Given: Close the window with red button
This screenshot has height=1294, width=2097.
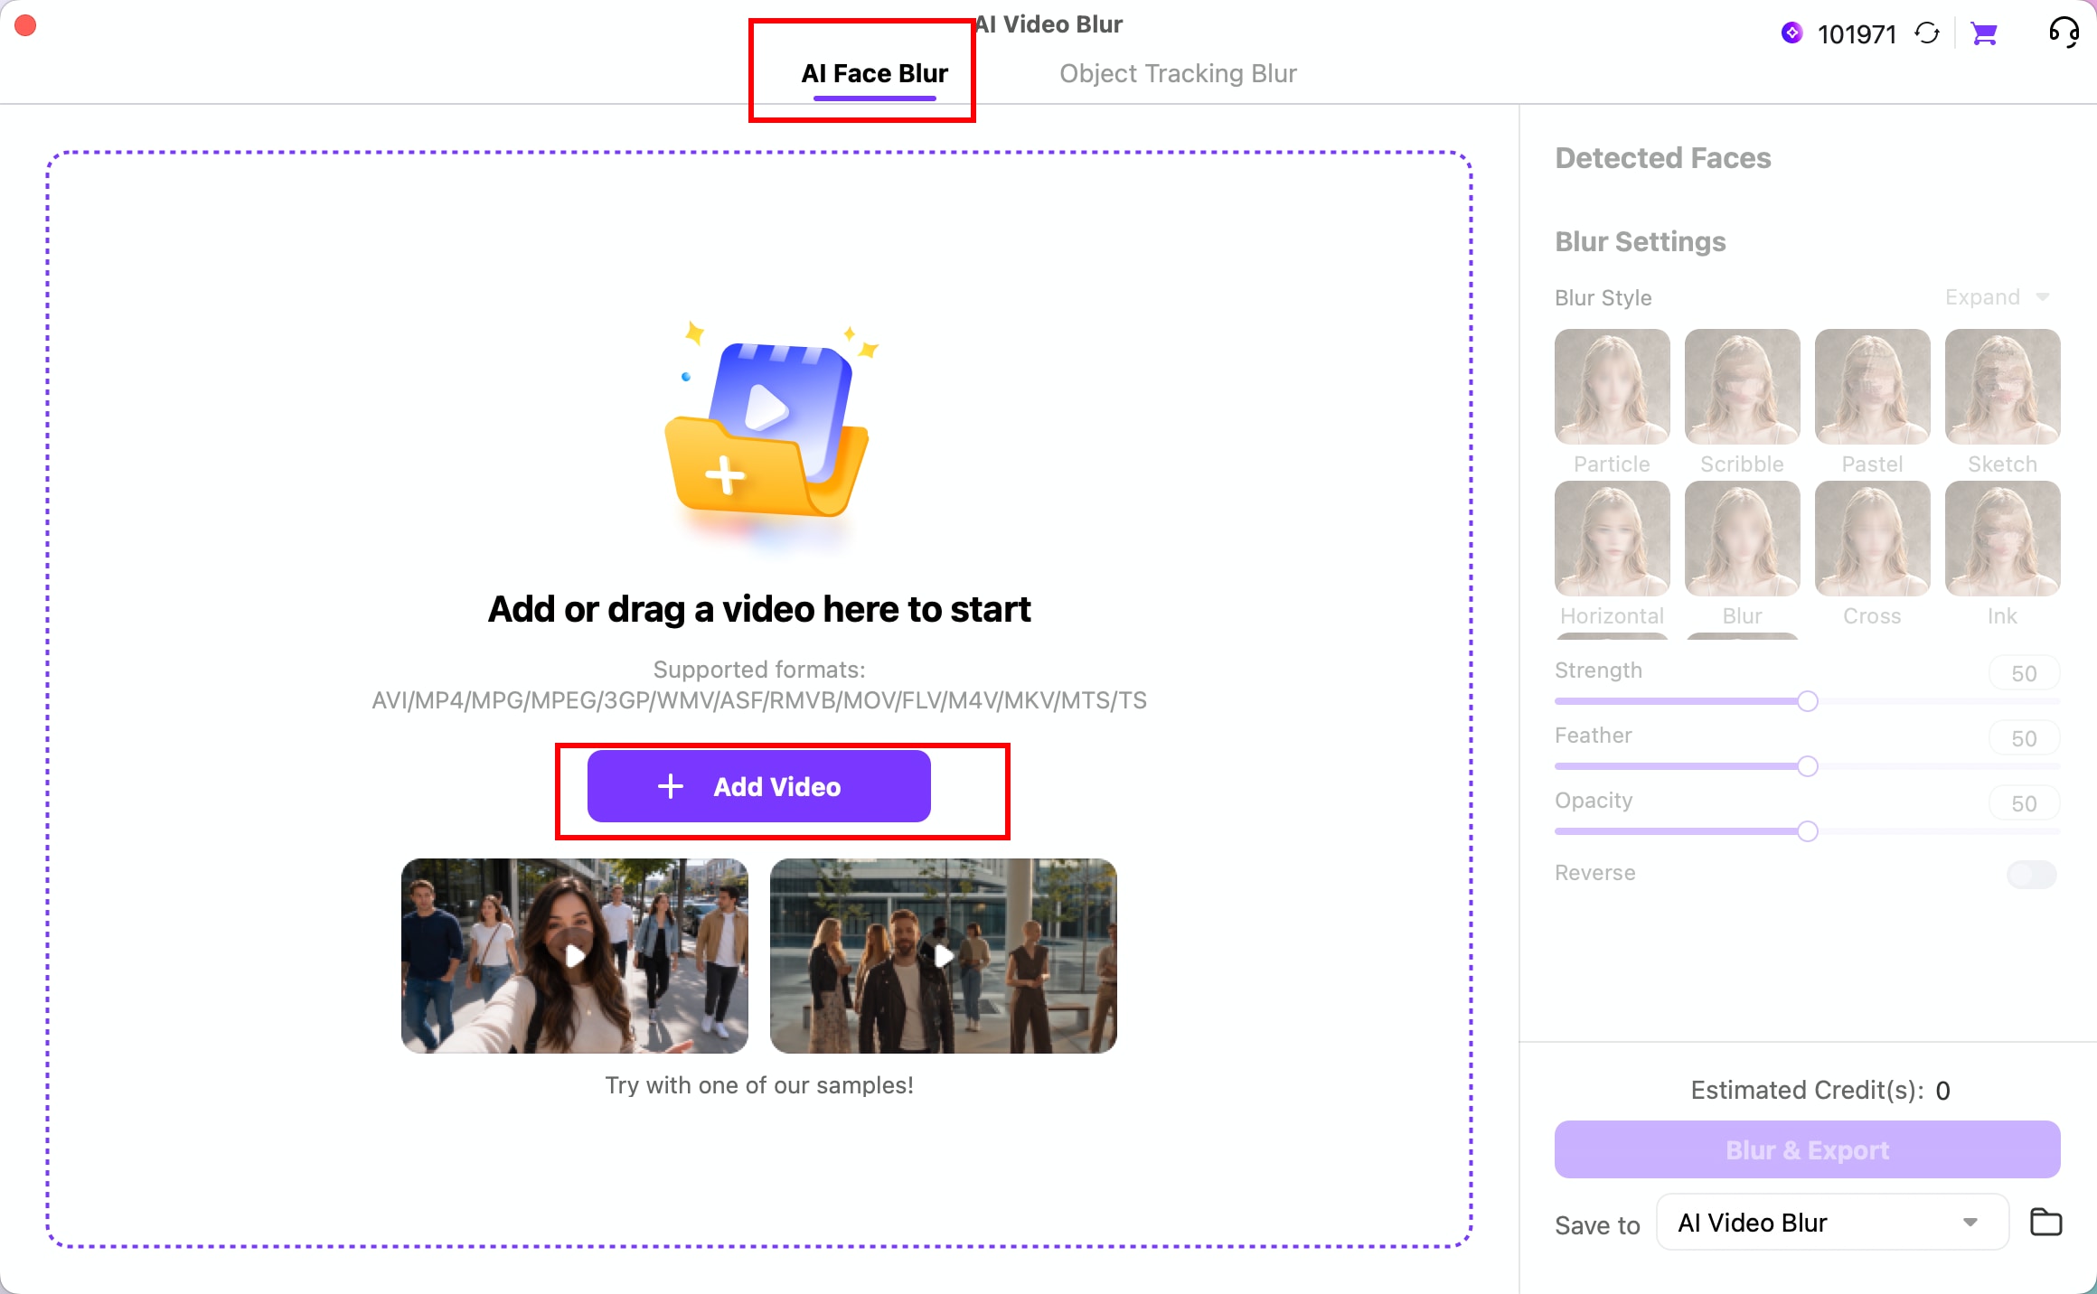Looking at the screenshot, I should [25, 25].
